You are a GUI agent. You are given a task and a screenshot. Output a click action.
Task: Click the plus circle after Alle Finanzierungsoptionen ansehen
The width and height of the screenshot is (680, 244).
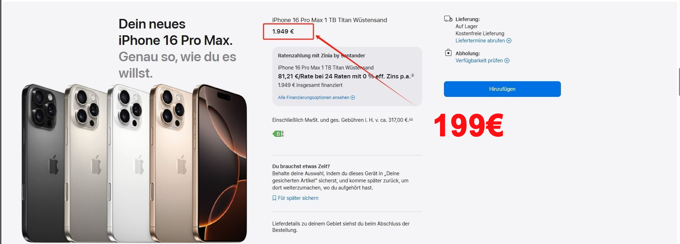click(x=353, y=98)
